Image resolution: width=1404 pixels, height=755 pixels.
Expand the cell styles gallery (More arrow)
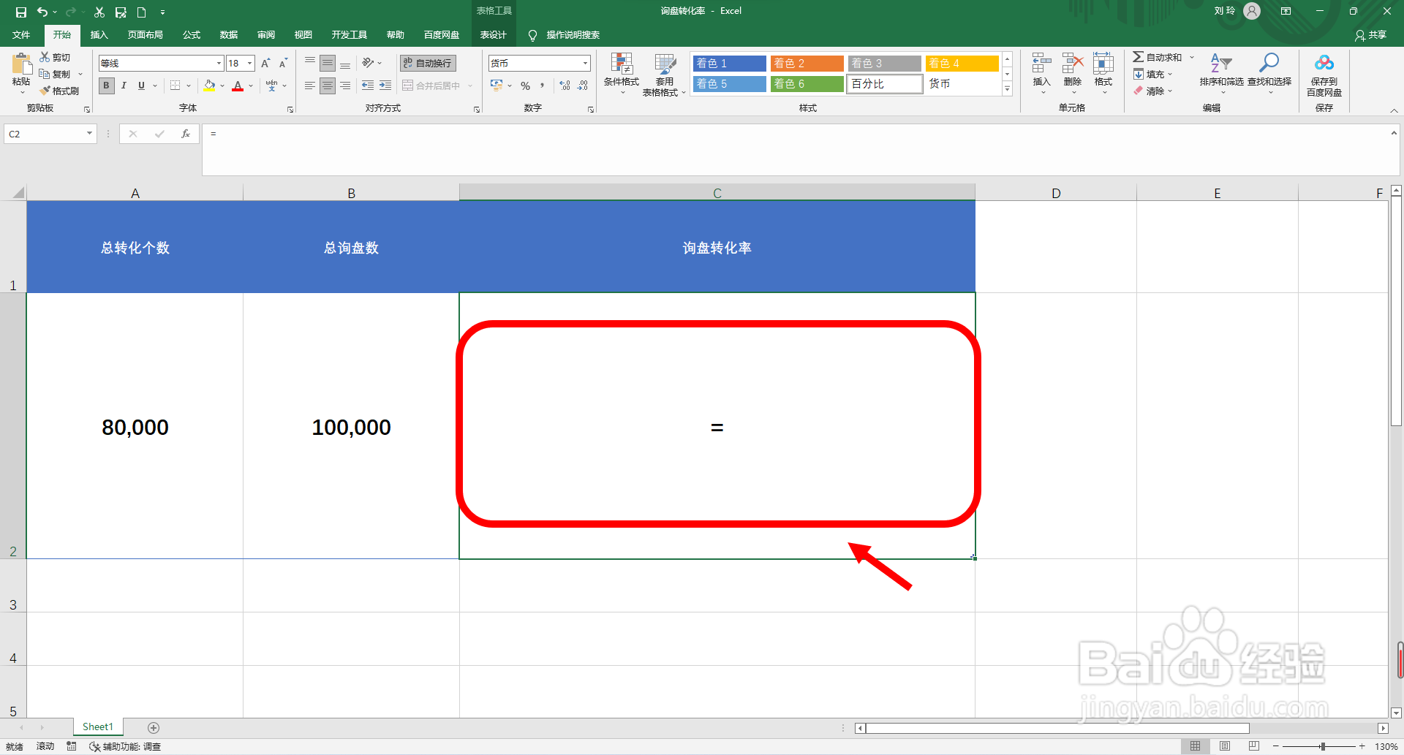pyautogui.click(x=1007, y=89)
